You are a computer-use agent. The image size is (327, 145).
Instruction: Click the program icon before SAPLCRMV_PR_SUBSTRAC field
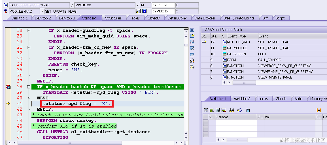6,5
